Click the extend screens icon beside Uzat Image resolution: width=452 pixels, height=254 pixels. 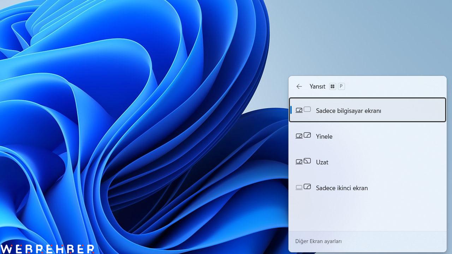[x=303, y=162]
